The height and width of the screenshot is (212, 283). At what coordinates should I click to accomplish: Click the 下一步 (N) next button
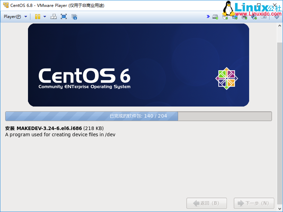[x=254, y=203]
